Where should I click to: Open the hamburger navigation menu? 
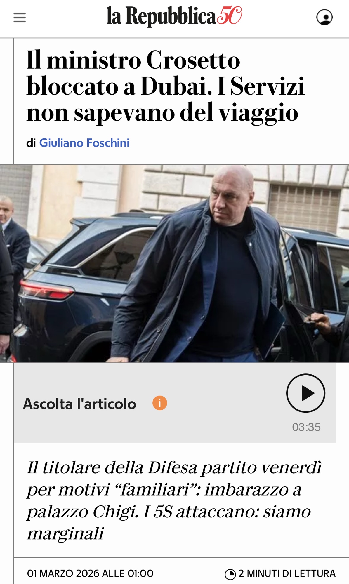[x=20, y=18]
